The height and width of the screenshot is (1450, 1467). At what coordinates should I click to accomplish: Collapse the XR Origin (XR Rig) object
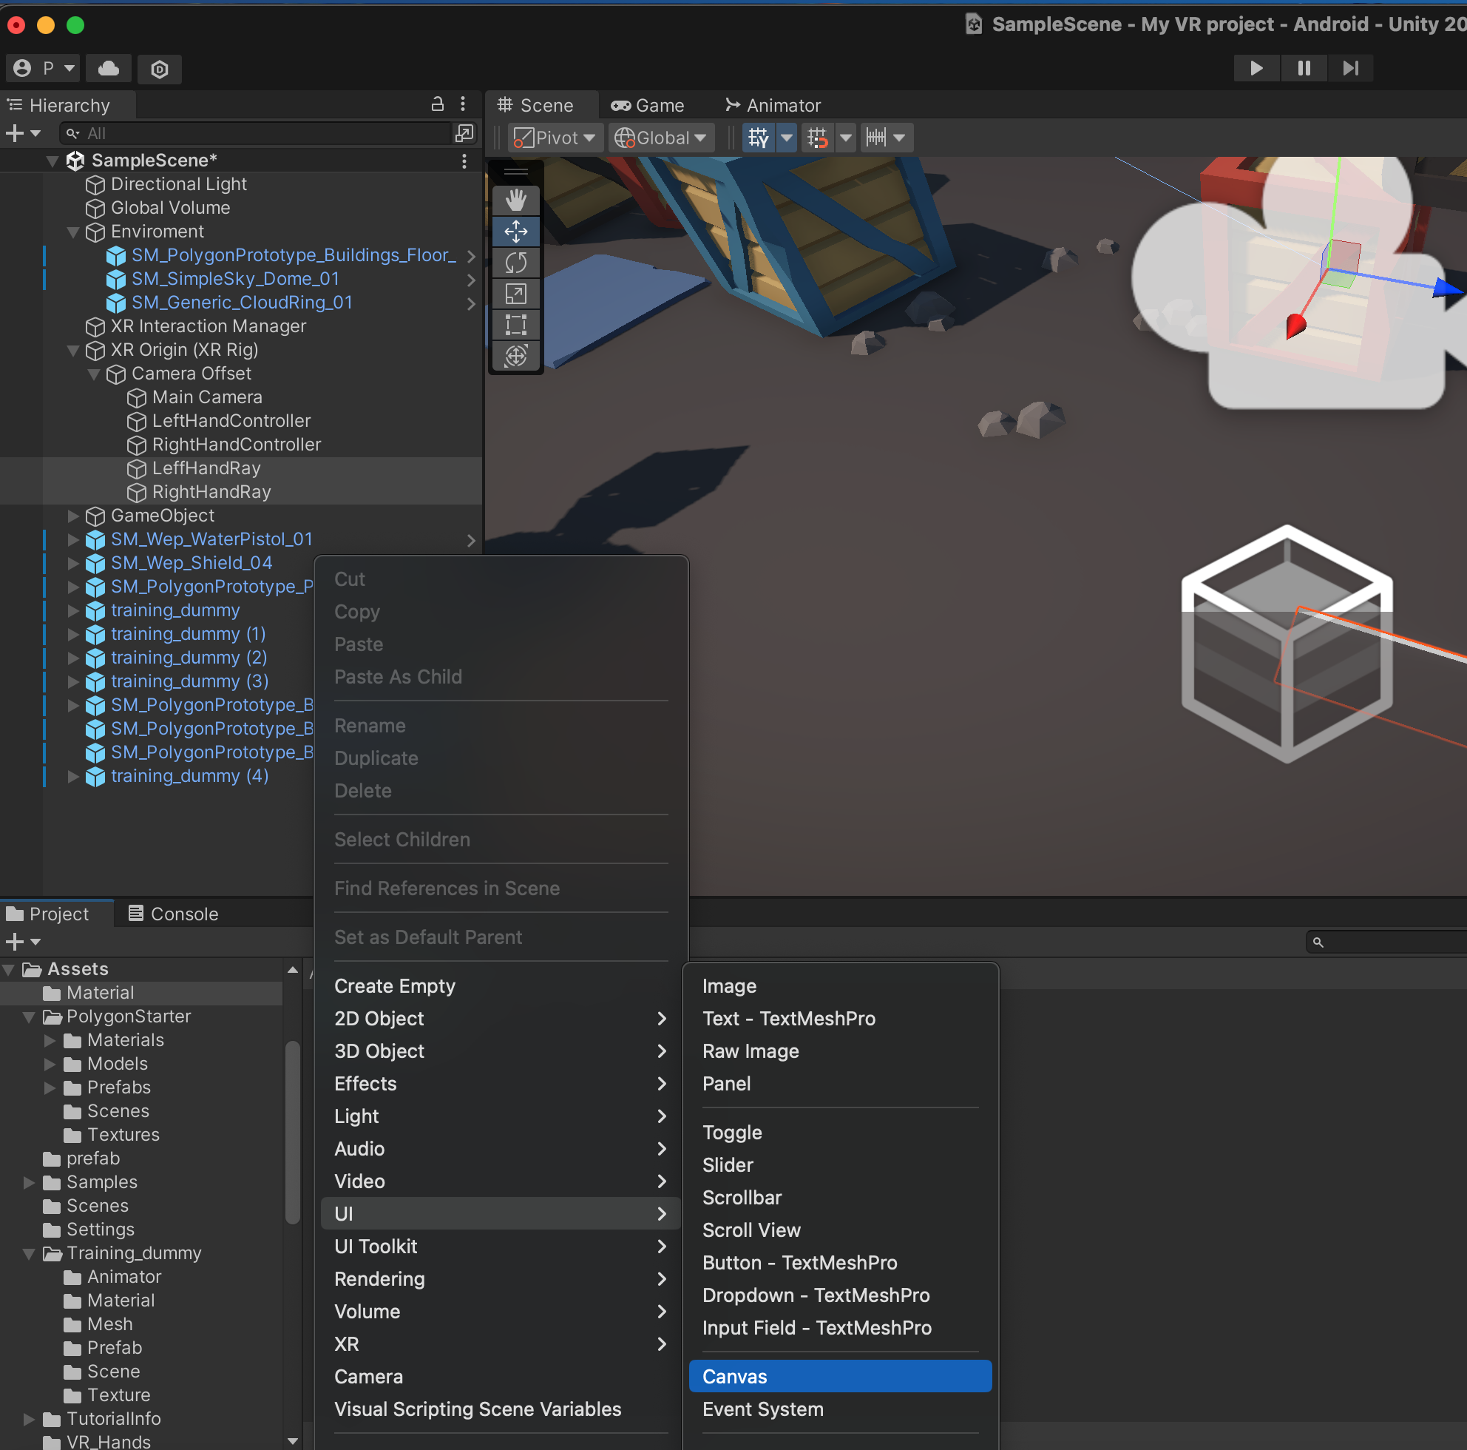(x=74, y=350)
